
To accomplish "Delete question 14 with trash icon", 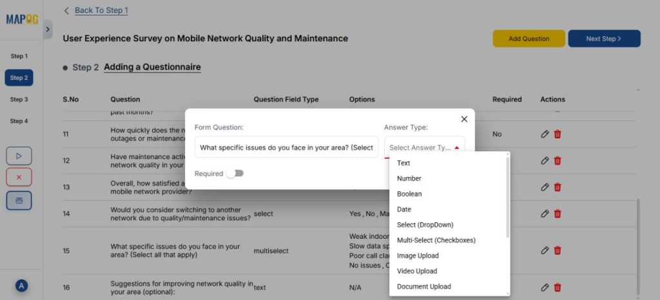I will click(558, 214).
